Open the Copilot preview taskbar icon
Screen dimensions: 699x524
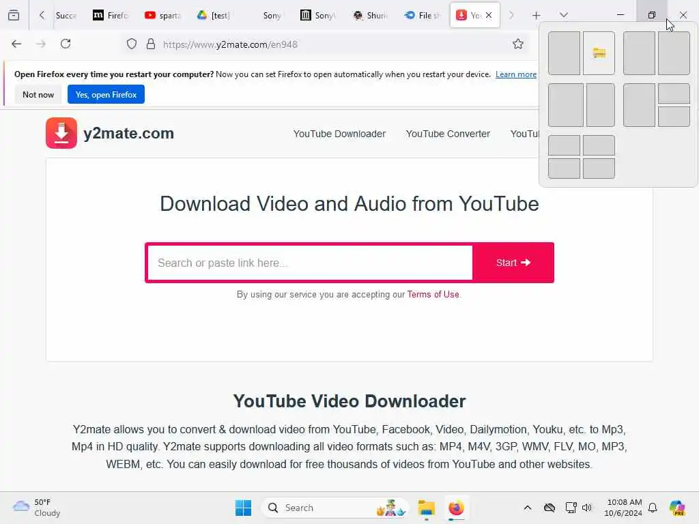point(676,508)
